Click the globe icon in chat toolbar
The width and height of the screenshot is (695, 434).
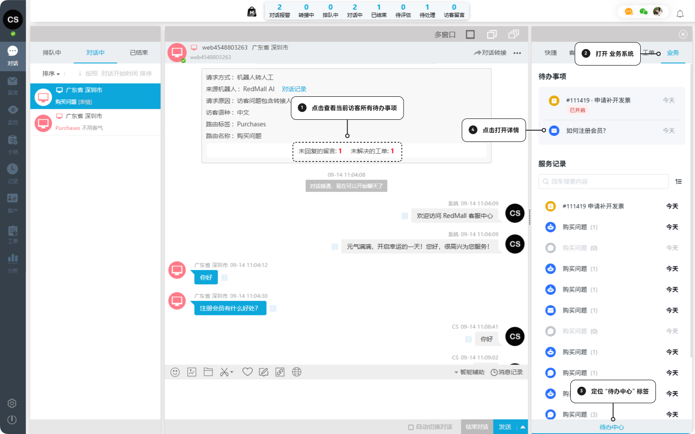(x=297, y=372)
